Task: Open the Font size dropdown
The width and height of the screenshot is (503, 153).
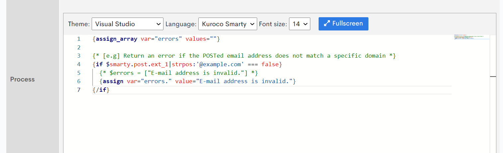Action: (299, 24)
